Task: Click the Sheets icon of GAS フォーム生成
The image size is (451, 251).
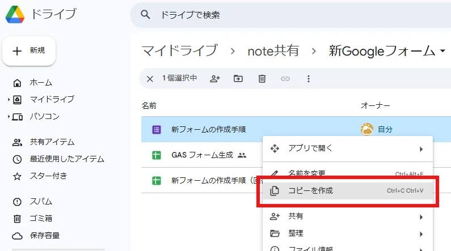Action: point(157,155)
